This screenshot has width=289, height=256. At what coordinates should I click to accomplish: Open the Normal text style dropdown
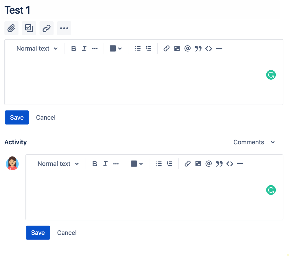[37, 48]
